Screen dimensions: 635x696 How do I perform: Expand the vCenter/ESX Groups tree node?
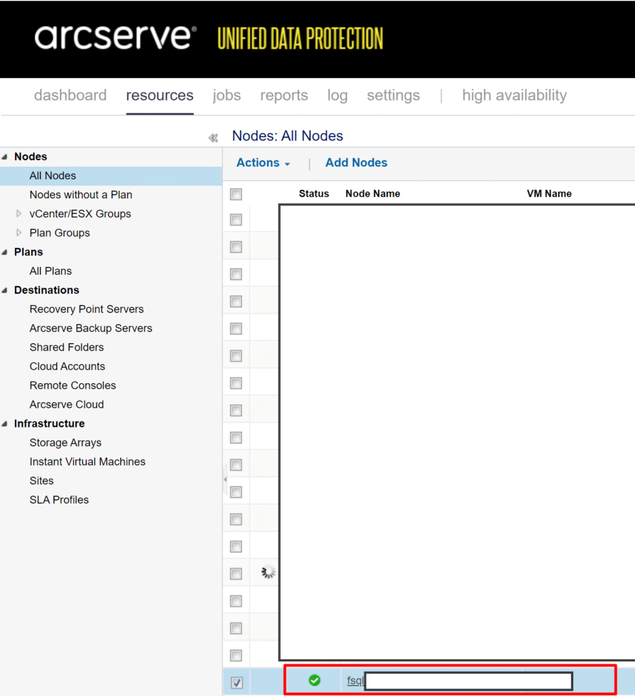click(x=19, y=214)
